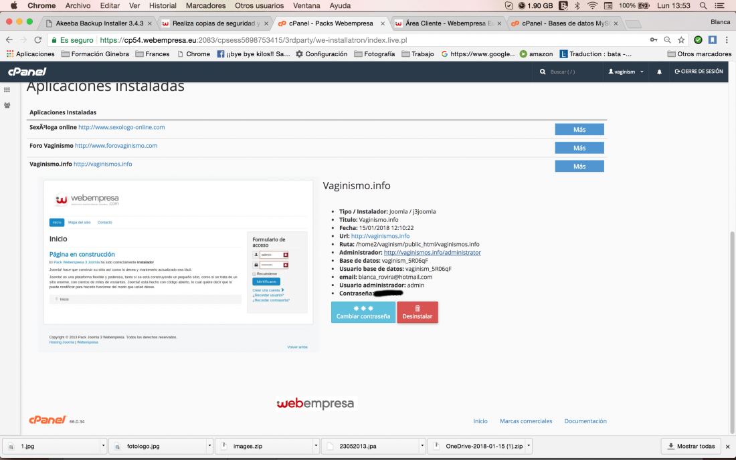
Task: Click the saved password key icon
Action: (654, 40)
